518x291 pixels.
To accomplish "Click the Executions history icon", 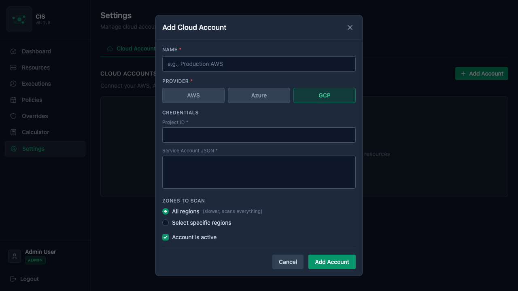I will [x=13, y=84].
